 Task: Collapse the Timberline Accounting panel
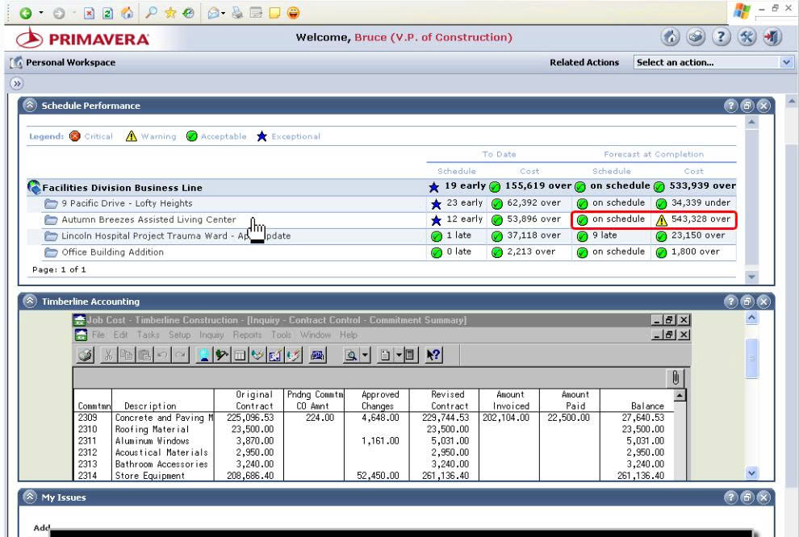click(x=29, y=302)
